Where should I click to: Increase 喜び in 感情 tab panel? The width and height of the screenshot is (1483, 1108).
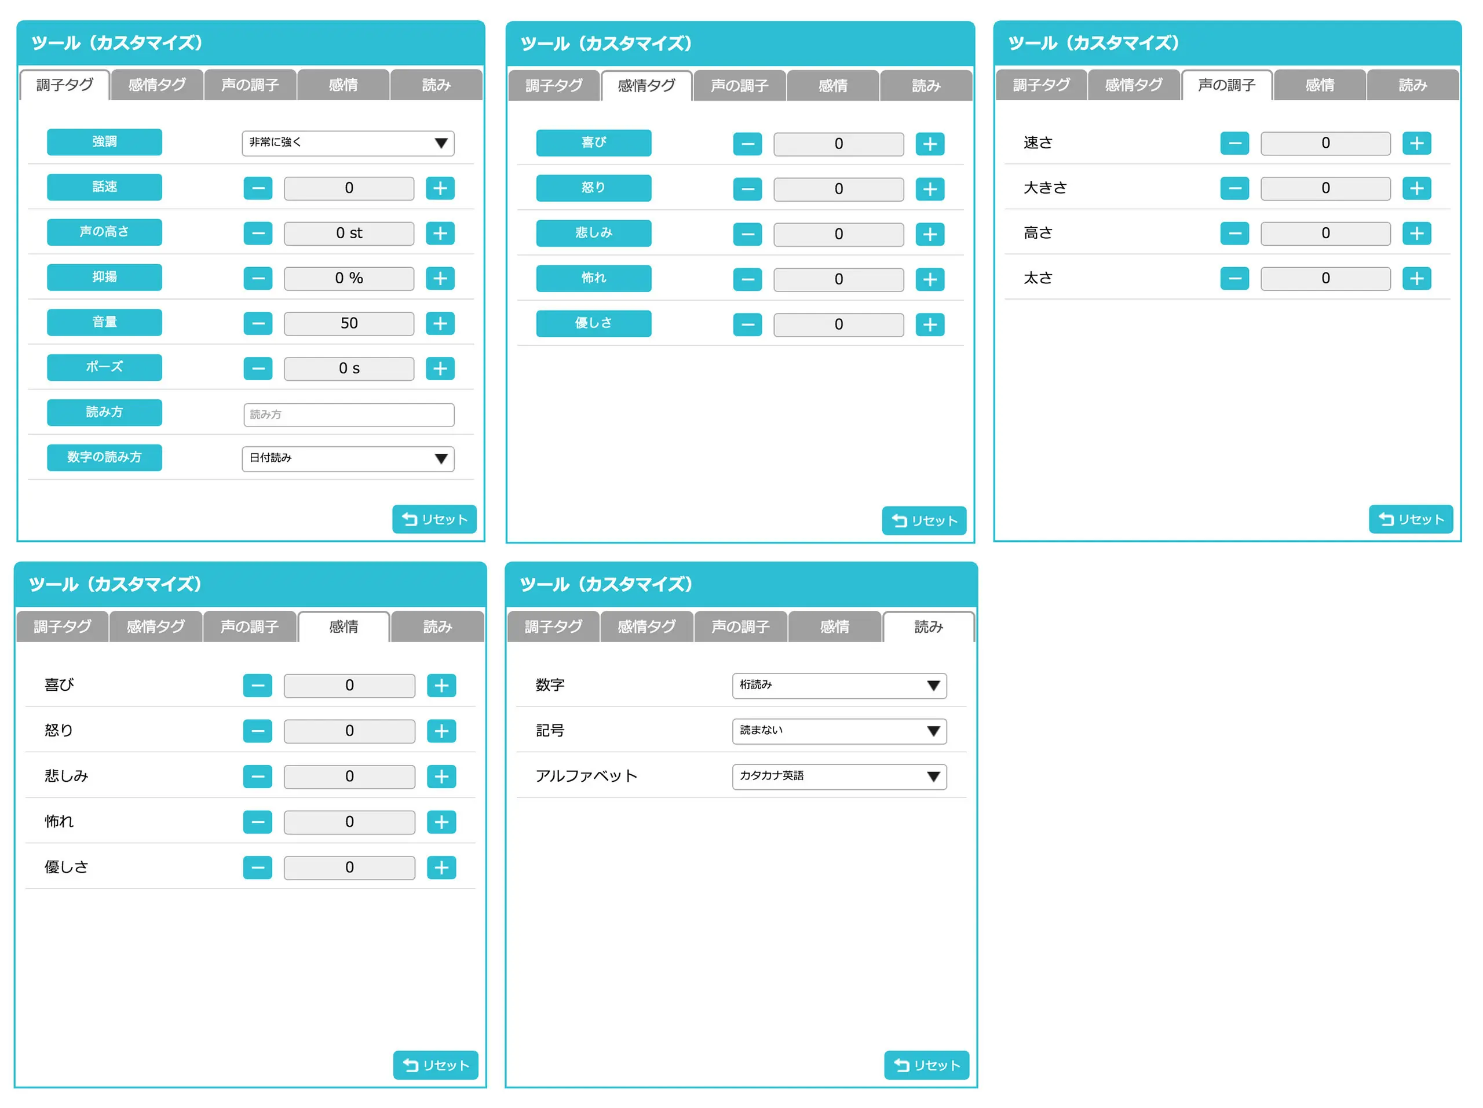(x=441, y=686)
